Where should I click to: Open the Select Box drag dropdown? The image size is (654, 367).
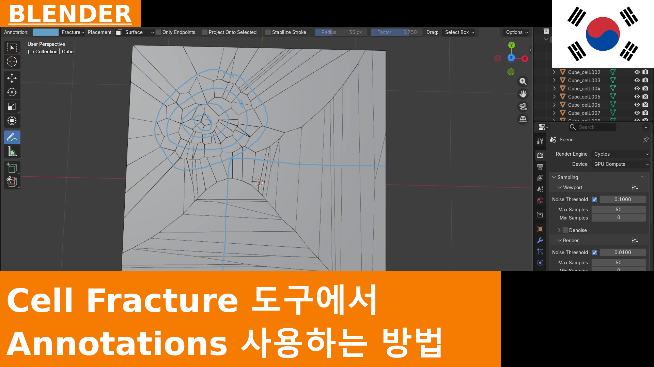point(459,32)
